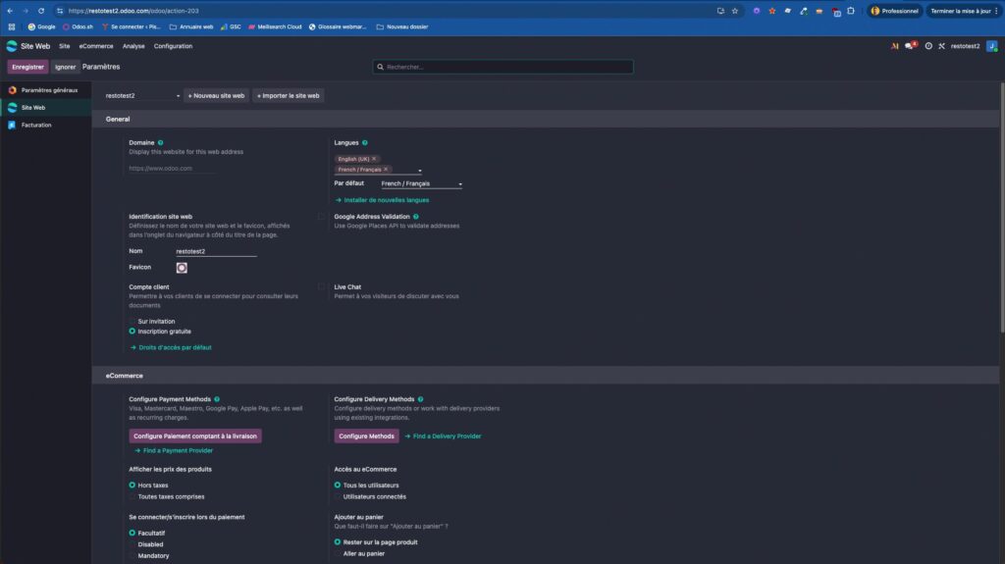Viewport: 1005px width, 564px height.
Task: Open the Site menu
Action: 64,46
